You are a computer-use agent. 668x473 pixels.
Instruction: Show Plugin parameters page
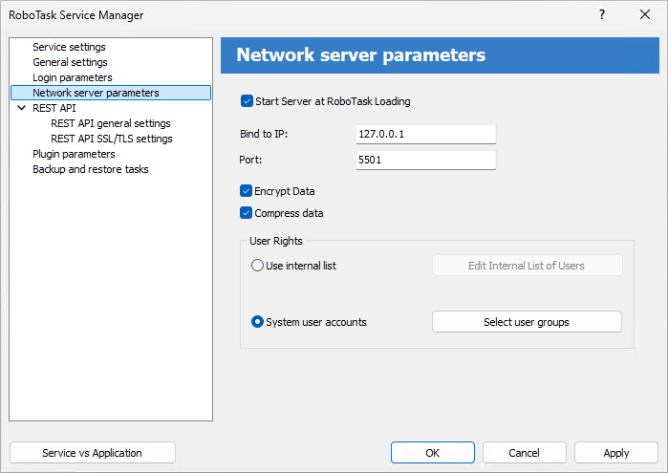coord(74,154)
